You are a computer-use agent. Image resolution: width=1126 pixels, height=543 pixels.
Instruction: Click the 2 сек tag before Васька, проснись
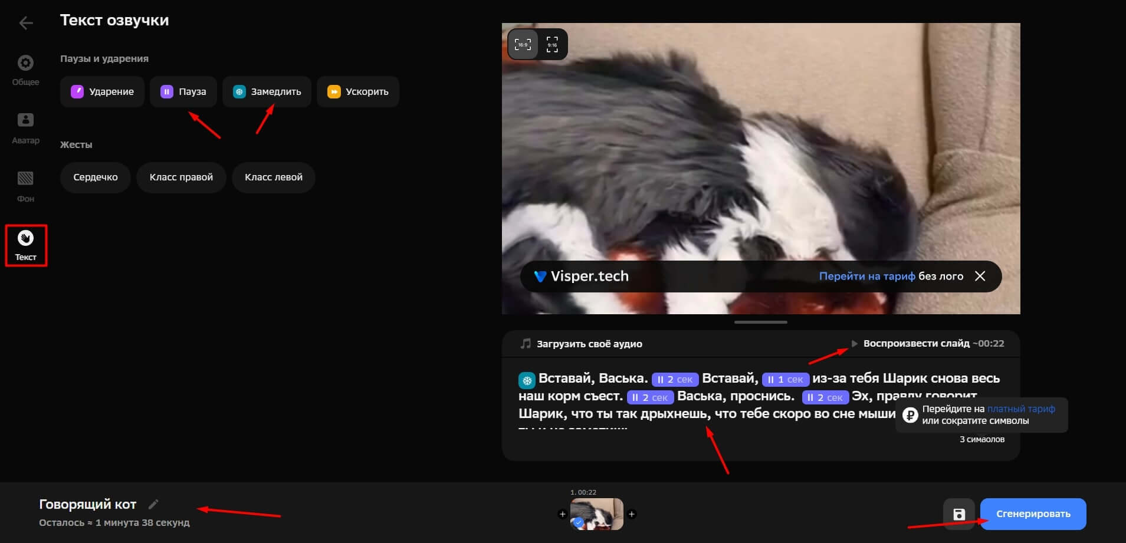(650, 397)
